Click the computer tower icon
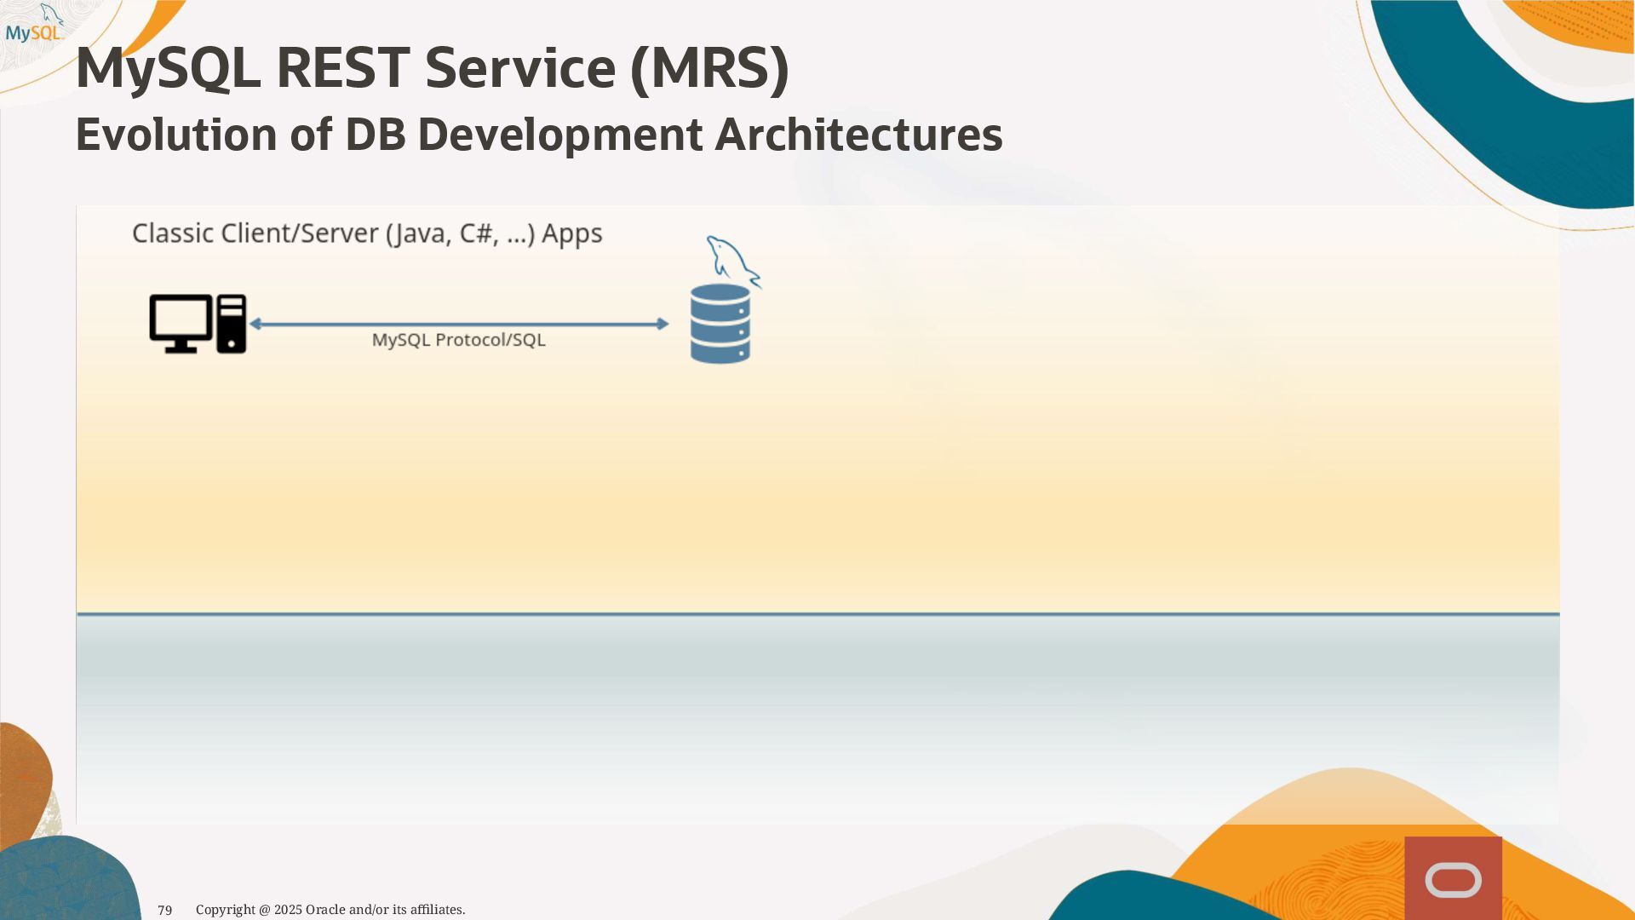This screenshot has height=920, width=1635. coord(231,324)
